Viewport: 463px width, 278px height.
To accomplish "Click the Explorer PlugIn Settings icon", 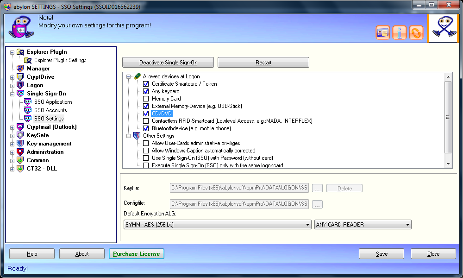I will point(28,60).
